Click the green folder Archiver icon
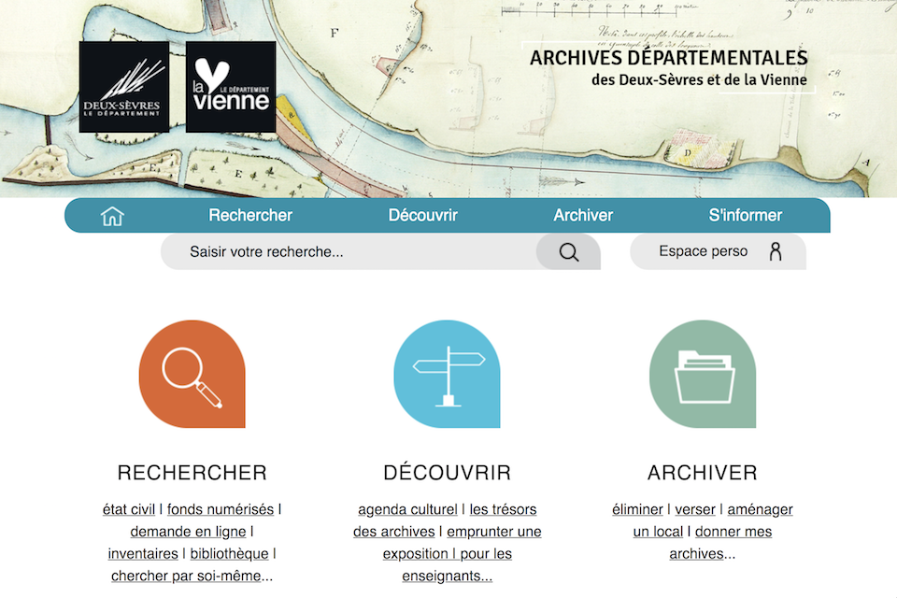This screenshot has height=598, width=897. pyautogui.click(x=703, y=374)
